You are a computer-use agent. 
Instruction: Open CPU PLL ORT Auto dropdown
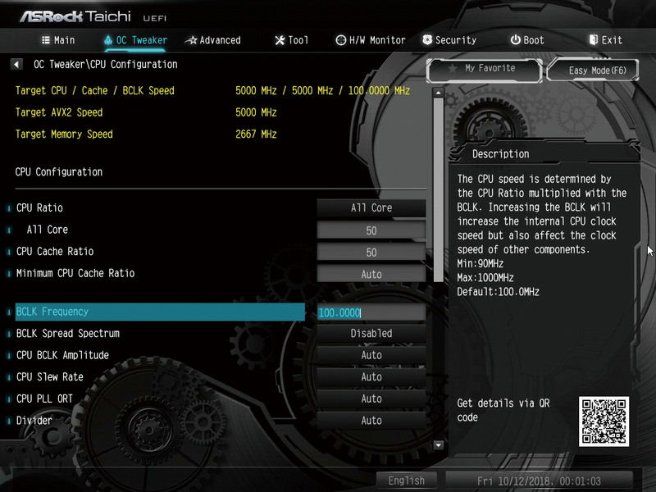coord(371,399)
